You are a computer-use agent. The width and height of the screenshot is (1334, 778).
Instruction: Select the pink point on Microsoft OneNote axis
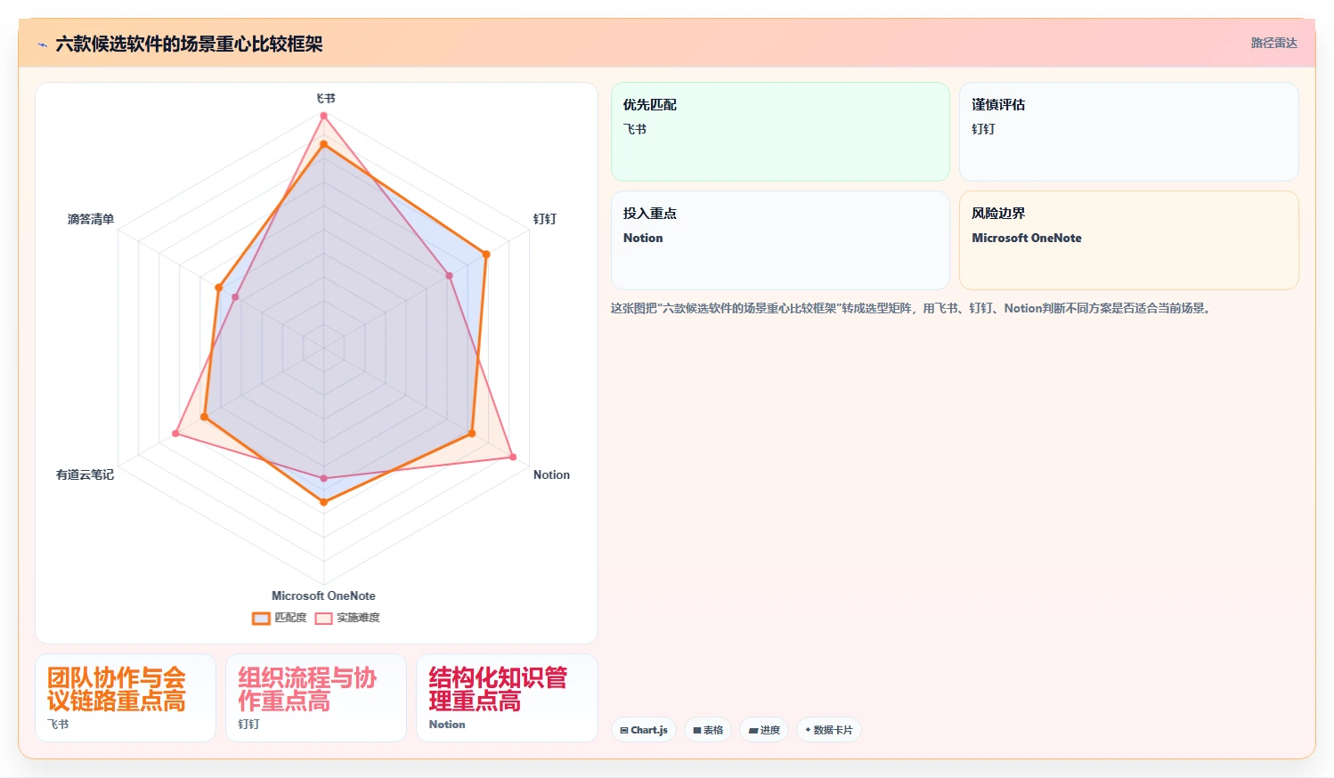coord(323,479)
